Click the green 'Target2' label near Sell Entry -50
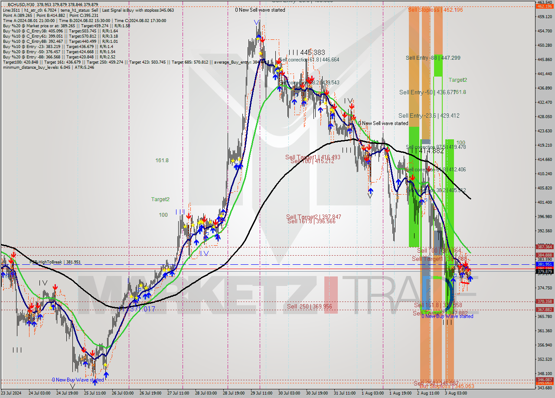The height and width of the screenshot is (398, 555). (x=458, y=80)
